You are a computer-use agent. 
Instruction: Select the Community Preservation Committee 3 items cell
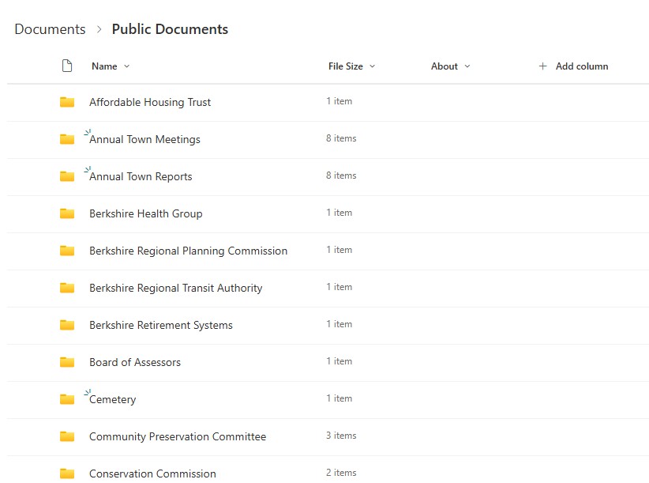[341, 436]
